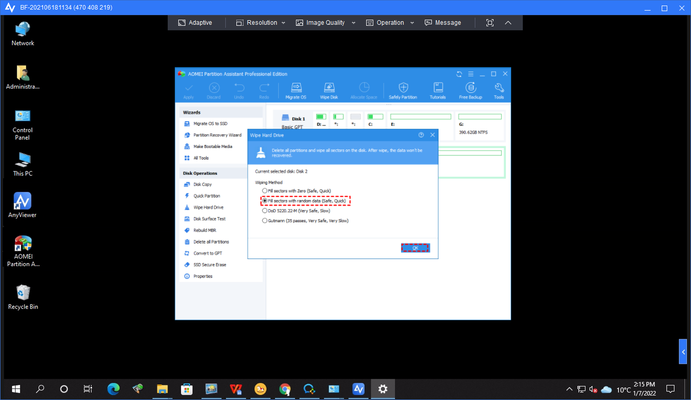
Task: Select DoD 5220.22-M wiping method
Action: (265, 211)
